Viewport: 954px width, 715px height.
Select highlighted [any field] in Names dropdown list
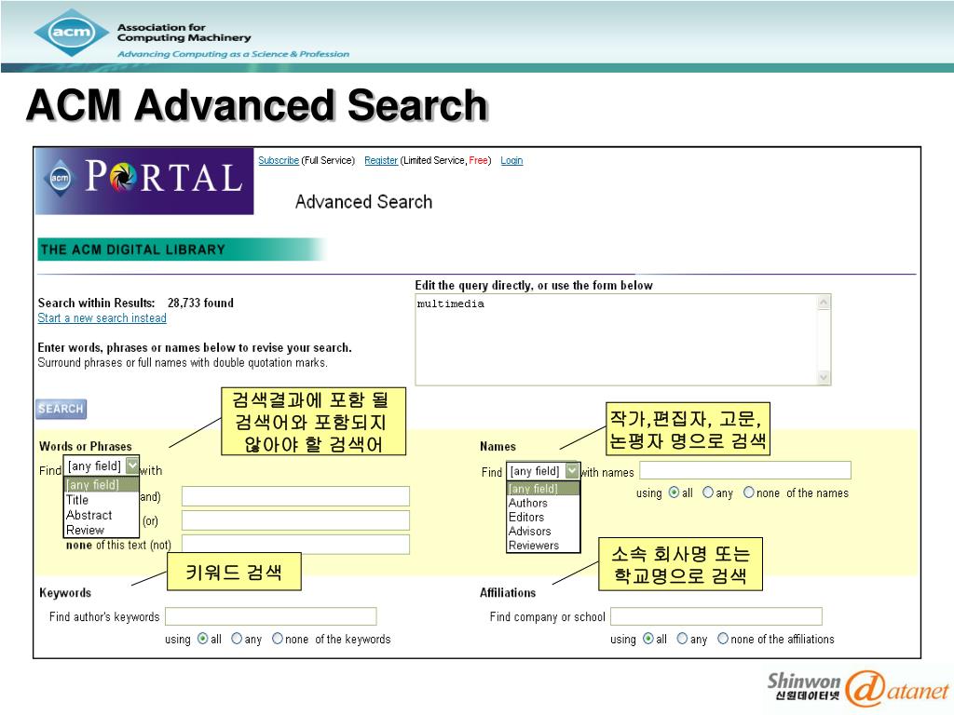pos(543,488)
